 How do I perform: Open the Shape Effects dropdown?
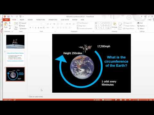(129, 28)
